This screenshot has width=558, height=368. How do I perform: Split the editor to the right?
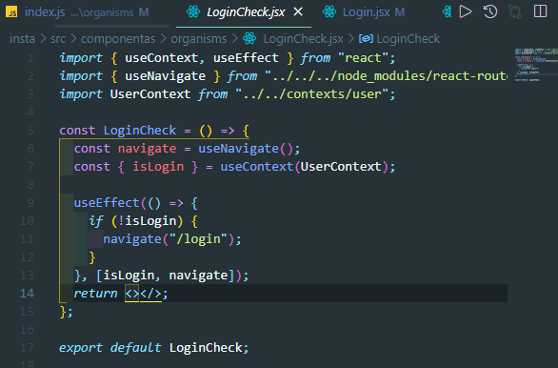(x=540, y=11)
